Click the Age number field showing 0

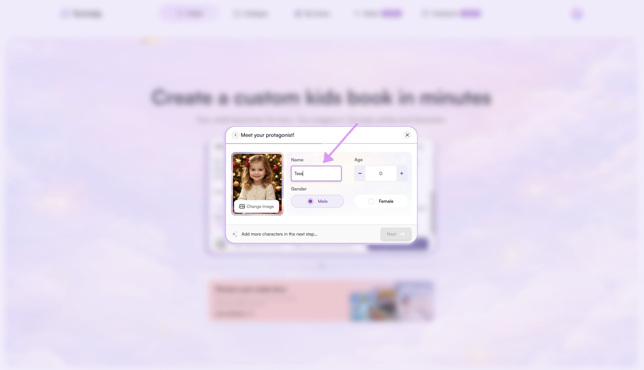tap(381, 173)
